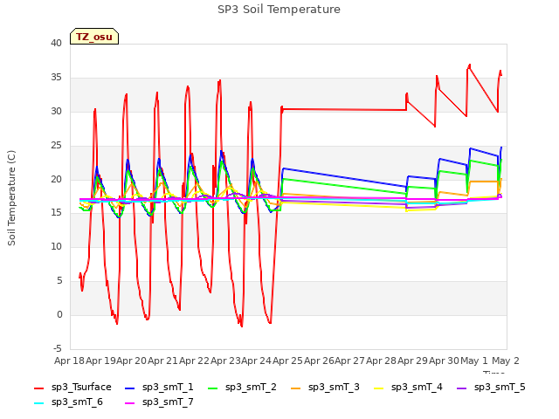Click the orange sp3_smT_3 legend color marker

pos(296,388)
